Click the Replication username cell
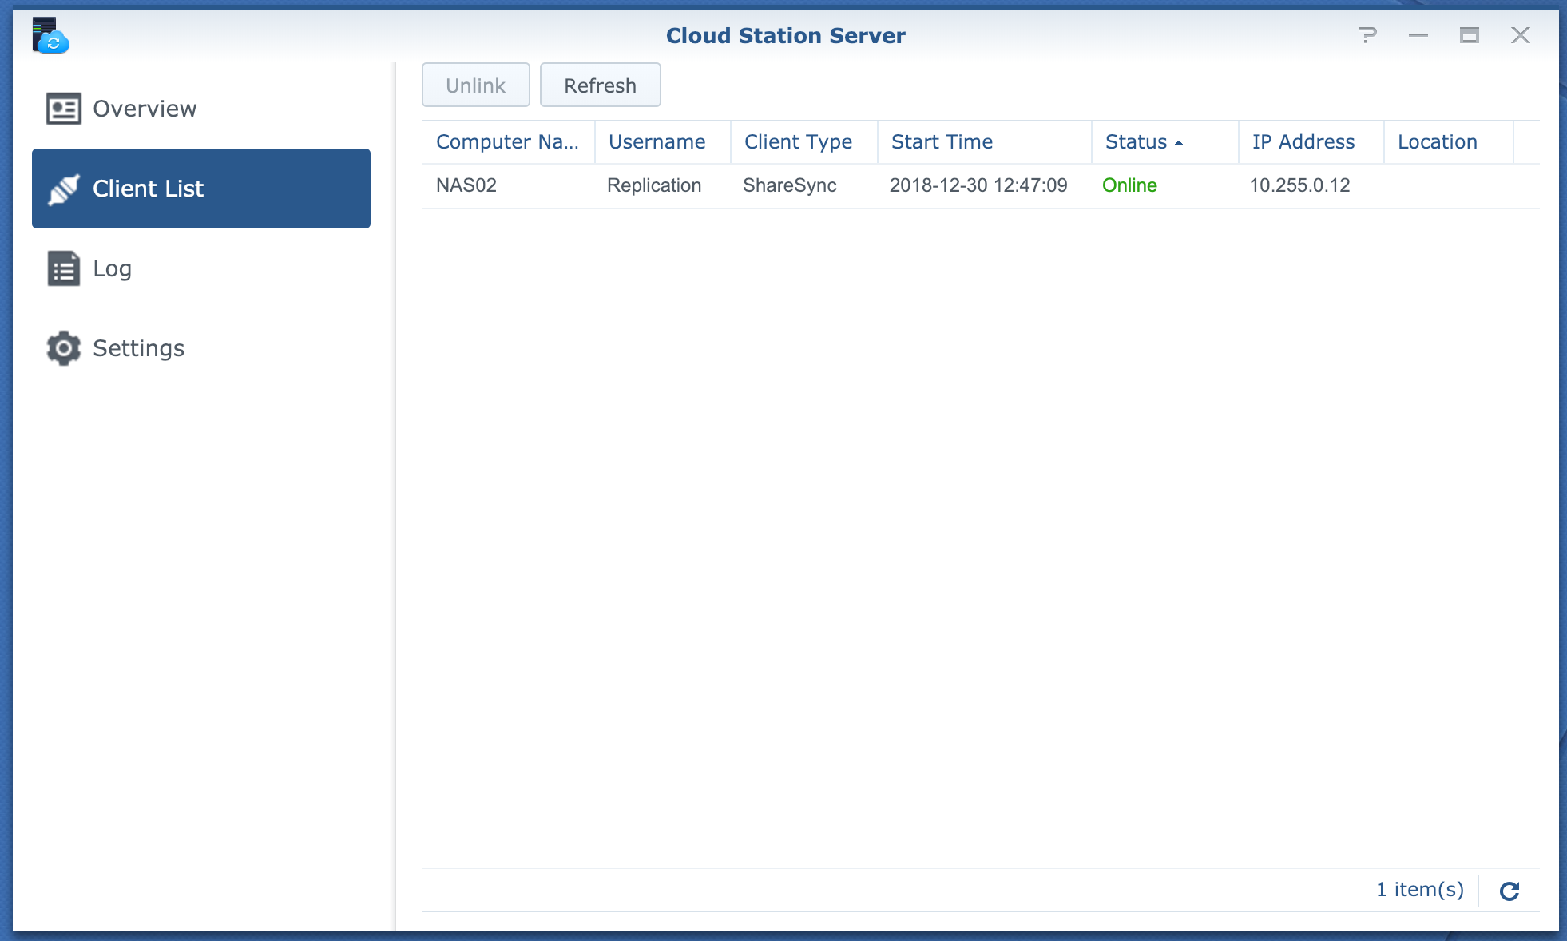 pyautogui.click(x=654, y=185)
